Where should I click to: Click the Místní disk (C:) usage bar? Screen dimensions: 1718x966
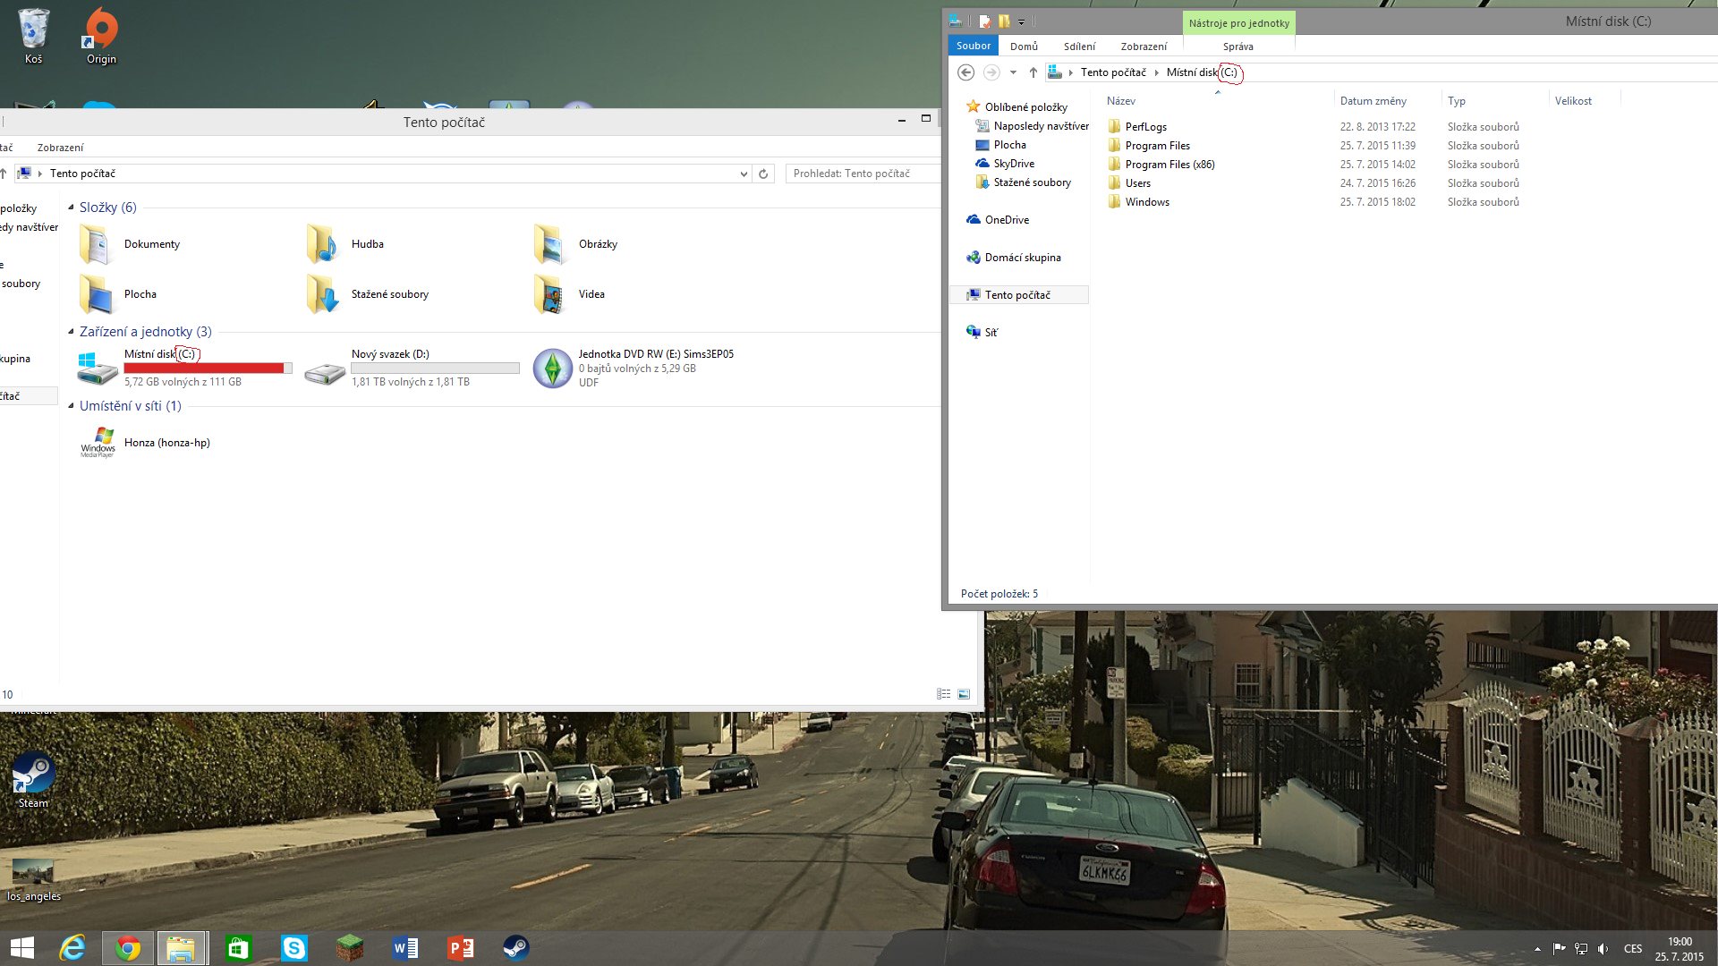pos(208,369)
